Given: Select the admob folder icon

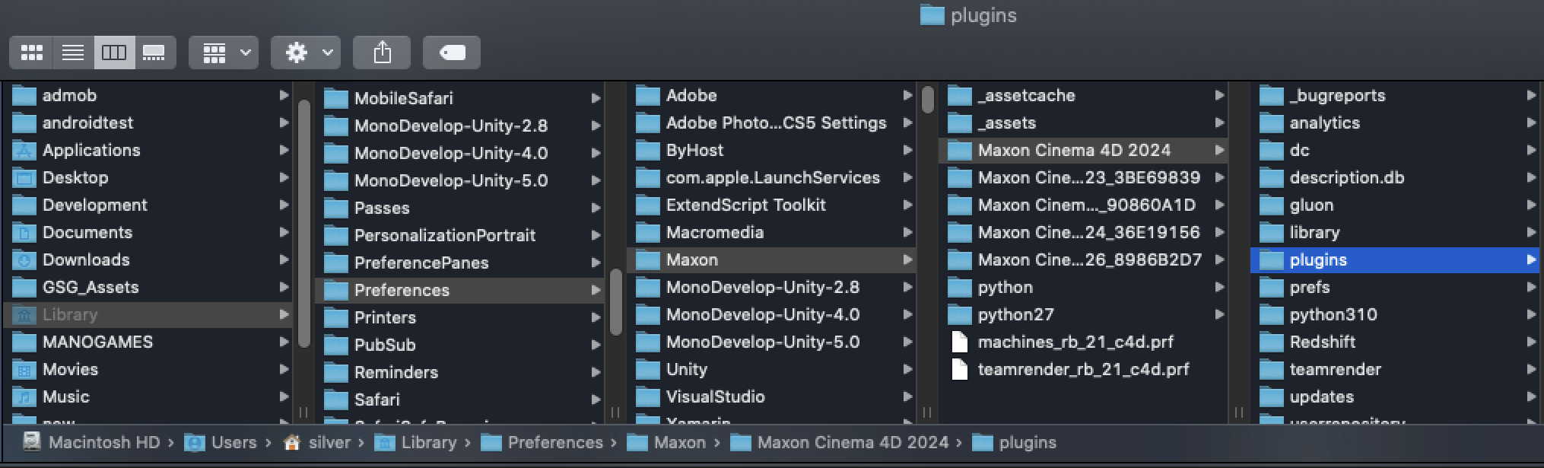Looking at the screenshot, I should [24, 96].
